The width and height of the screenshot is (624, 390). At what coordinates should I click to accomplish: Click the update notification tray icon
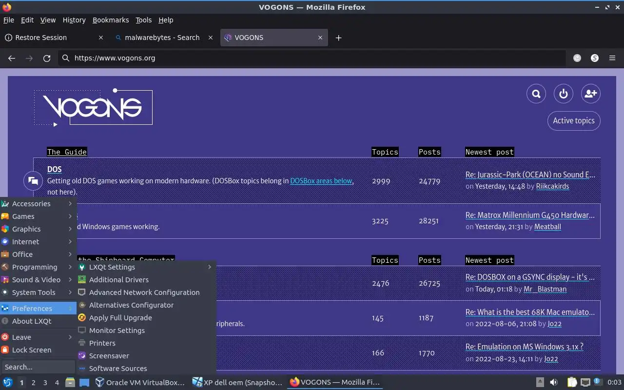[597, 382]
